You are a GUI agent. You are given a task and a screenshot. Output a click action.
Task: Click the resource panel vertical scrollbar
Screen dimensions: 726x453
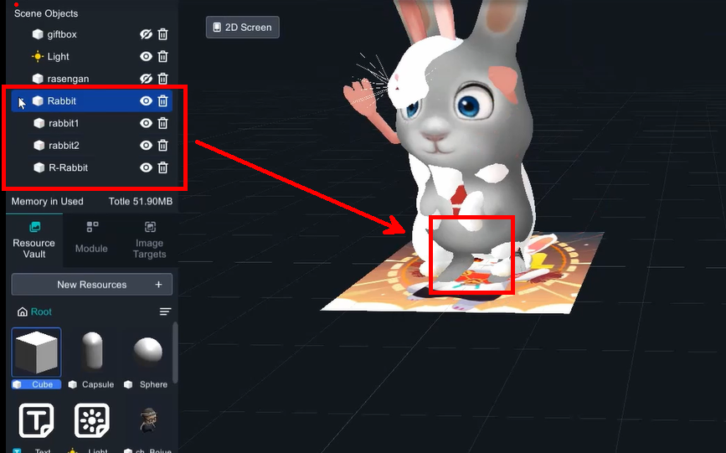(x=175, y=352)
